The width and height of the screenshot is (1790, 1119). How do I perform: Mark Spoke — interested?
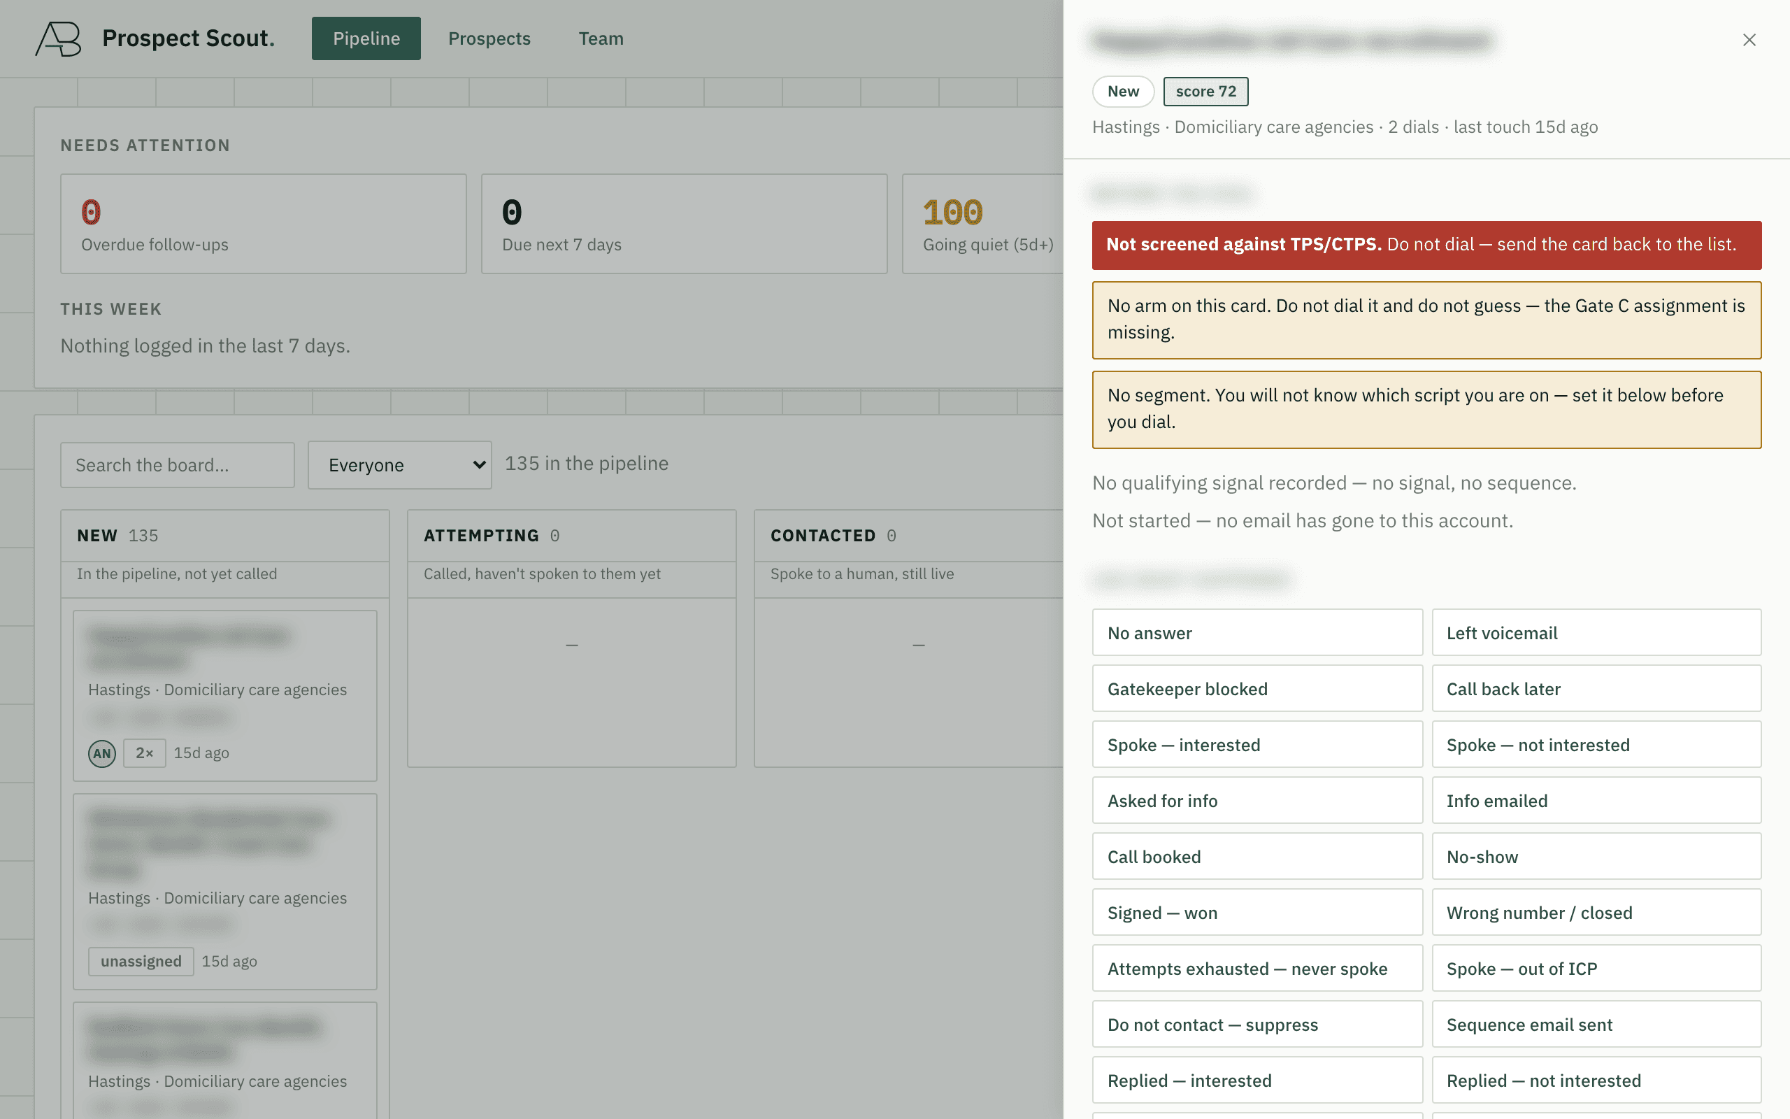(1256, 745)
